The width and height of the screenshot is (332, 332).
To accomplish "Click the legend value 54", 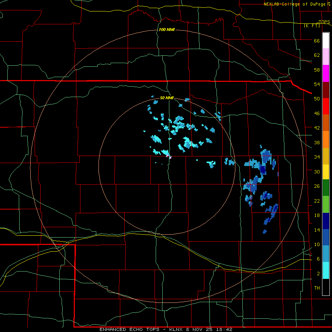I will click(317, 84).
